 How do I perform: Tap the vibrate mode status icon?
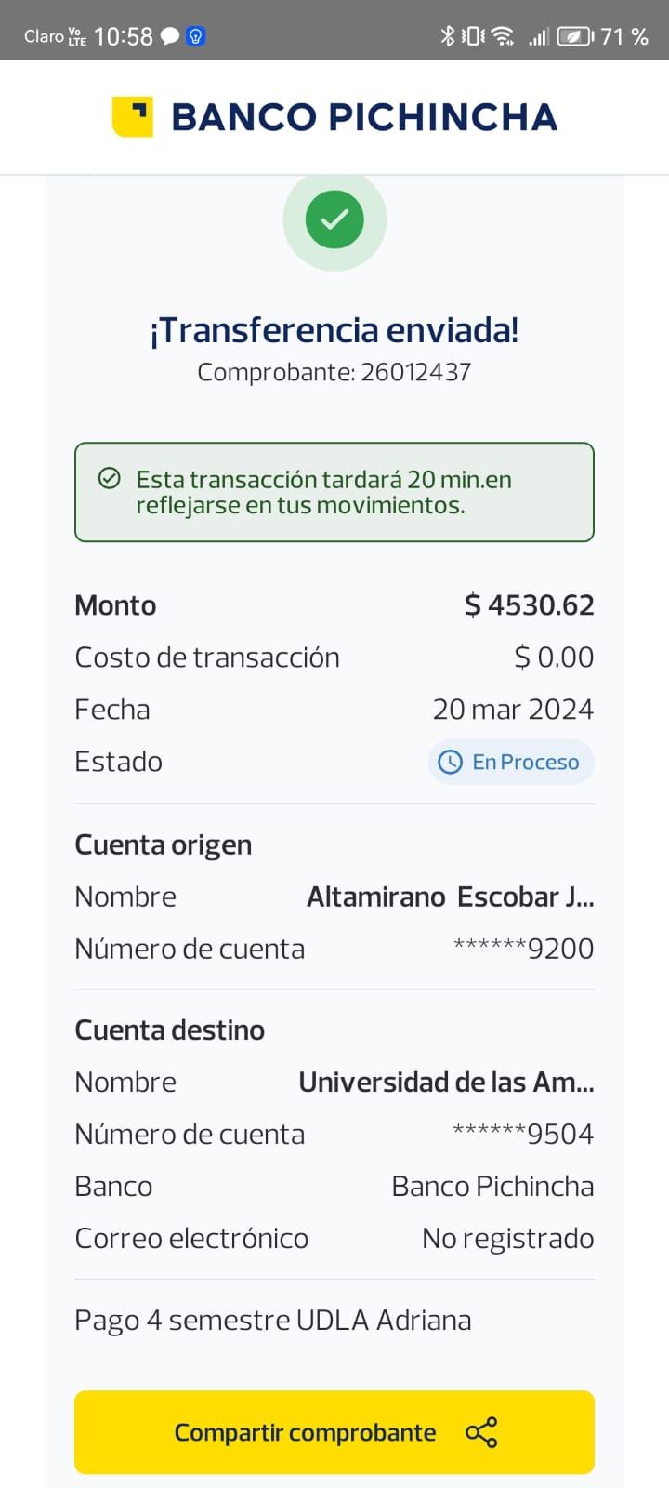click(x=473, y=36)
